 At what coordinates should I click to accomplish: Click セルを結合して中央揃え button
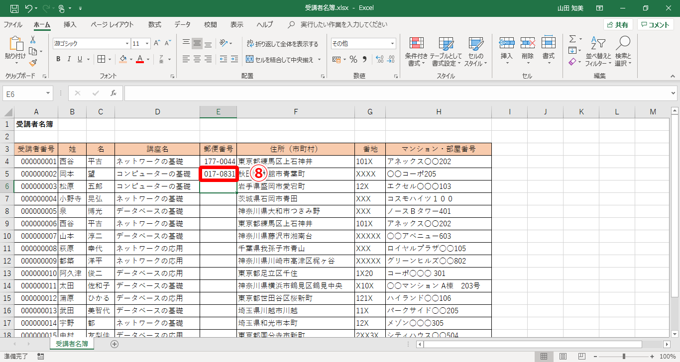pos(280,60)
